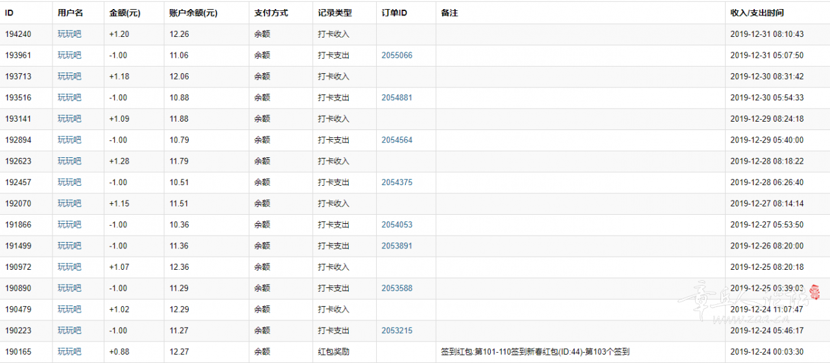Click the 账户余额(元) column header
This screenshot has height=363, width=830.
[x=193, y=13]
